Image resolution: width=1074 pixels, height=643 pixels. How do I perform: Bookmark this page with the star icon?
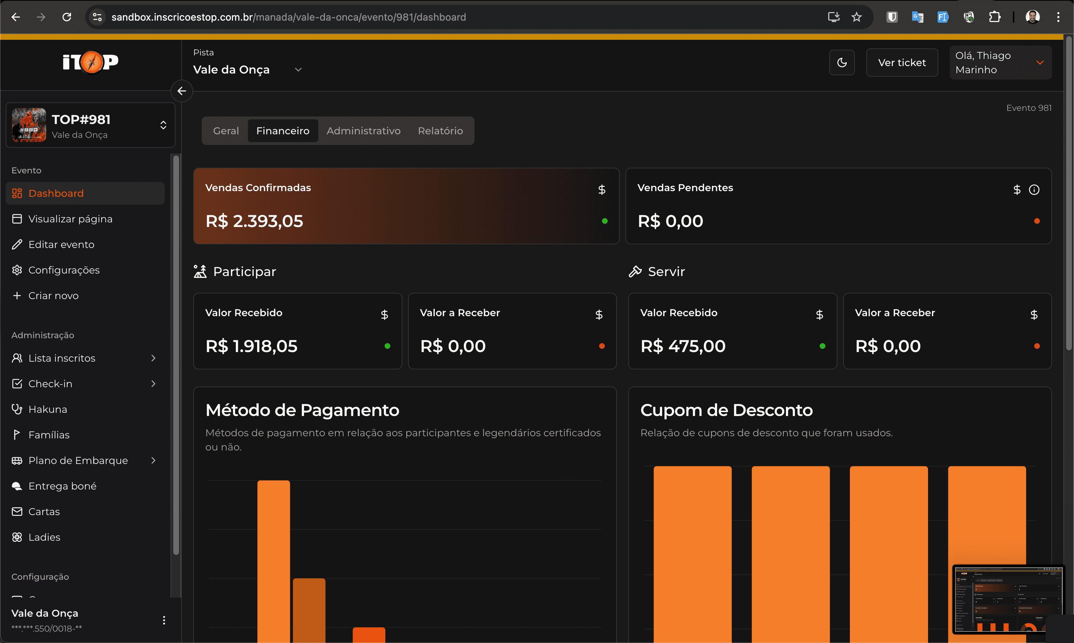coord(856,17)
